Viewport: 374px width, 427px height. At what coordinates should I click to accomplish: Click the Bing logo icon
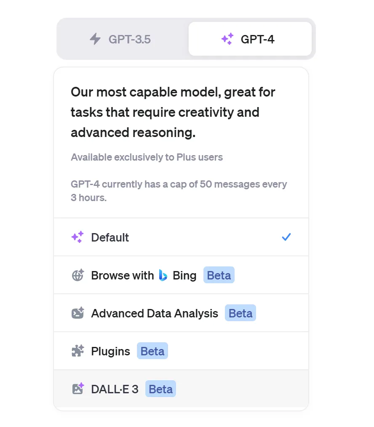163,275
